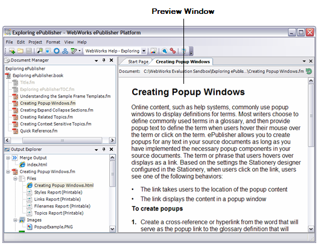Open Output Explorer panel options dropdown arrow

coord(97,150)
